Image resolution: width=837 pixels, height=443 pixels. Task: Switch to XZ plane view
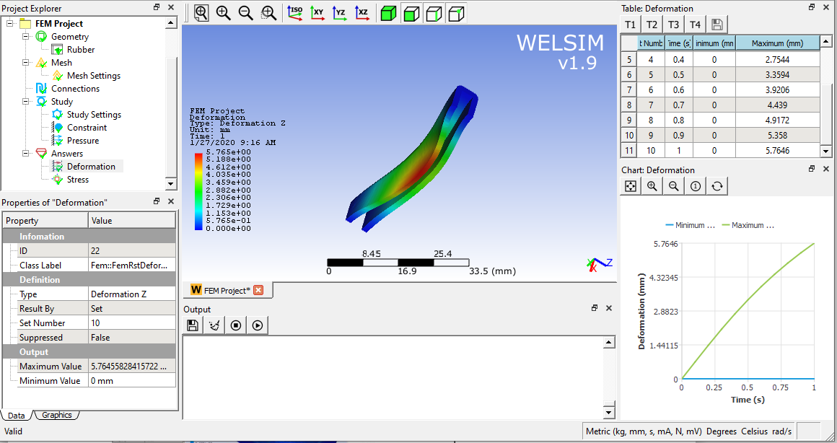click(x=362, y=13)
